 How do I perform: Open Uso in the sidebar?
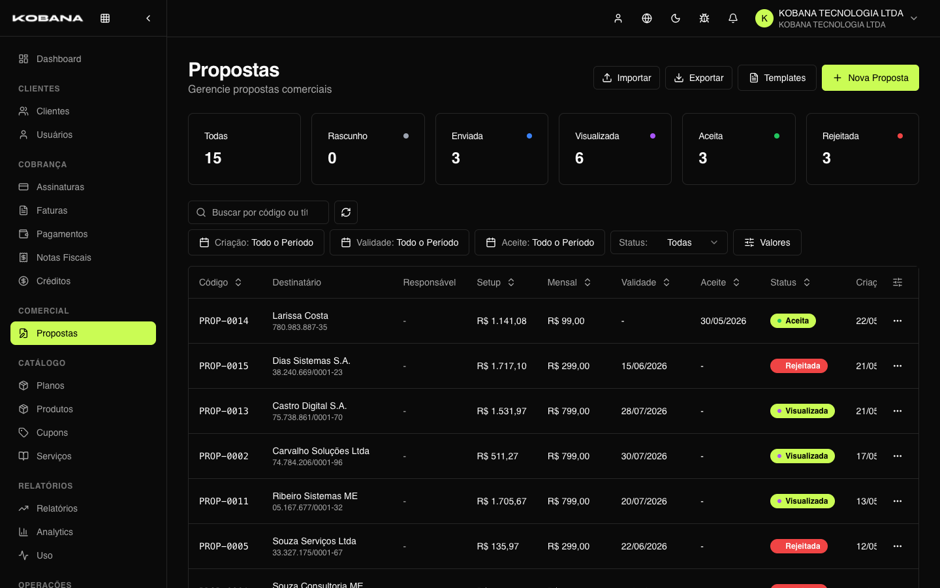click(83, 555)
